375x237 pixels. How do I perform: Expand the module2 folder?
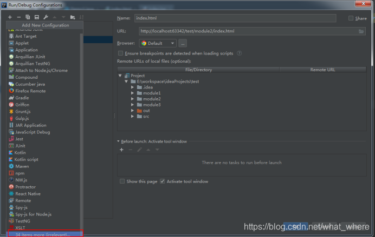[132, 99]
